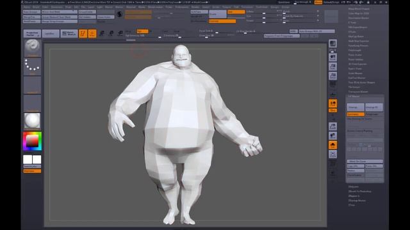
Task: Open the Alpha menu
Action: point(27,7)
